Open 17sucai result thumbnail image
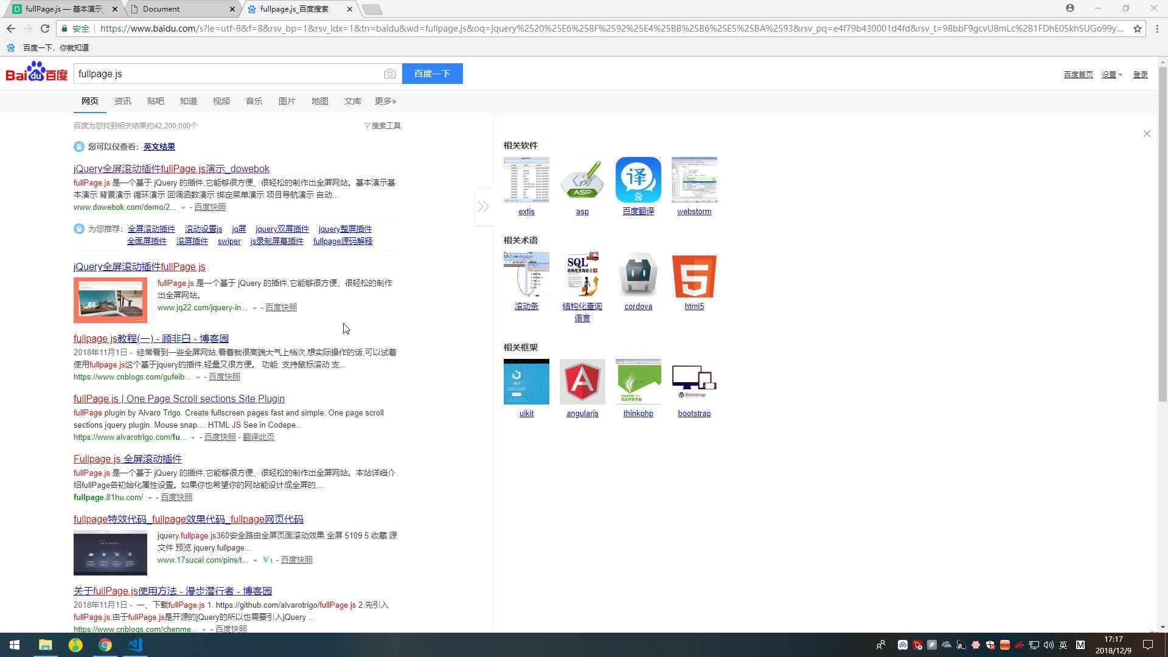 [110, 552]
